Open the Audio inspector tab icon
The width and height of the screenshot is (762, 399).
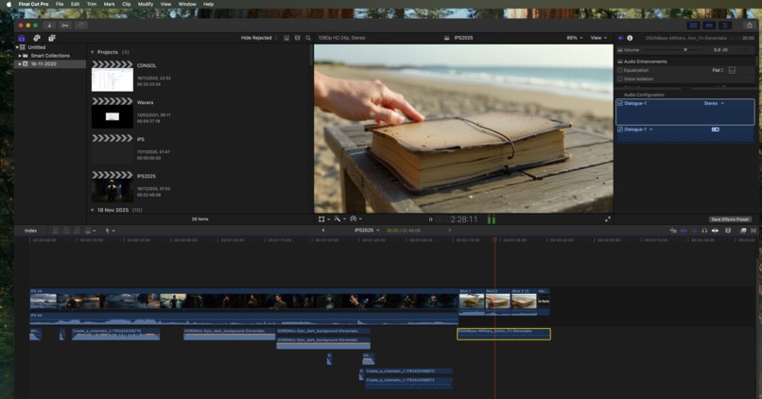[621, 38]
